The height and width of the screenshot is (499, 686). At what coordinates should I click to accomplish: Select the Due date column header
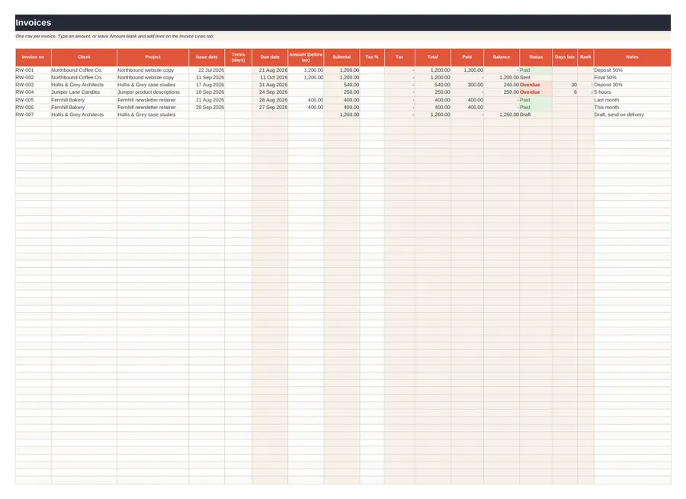[x=270, y=57]
